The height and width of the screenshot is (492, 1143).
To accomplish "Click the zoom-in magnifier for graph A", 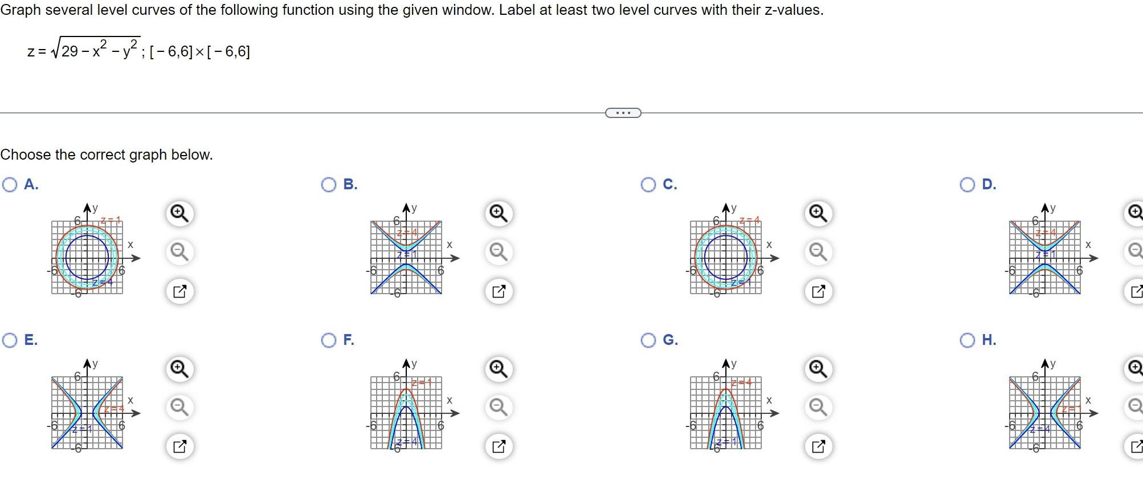I will [179, 212].
